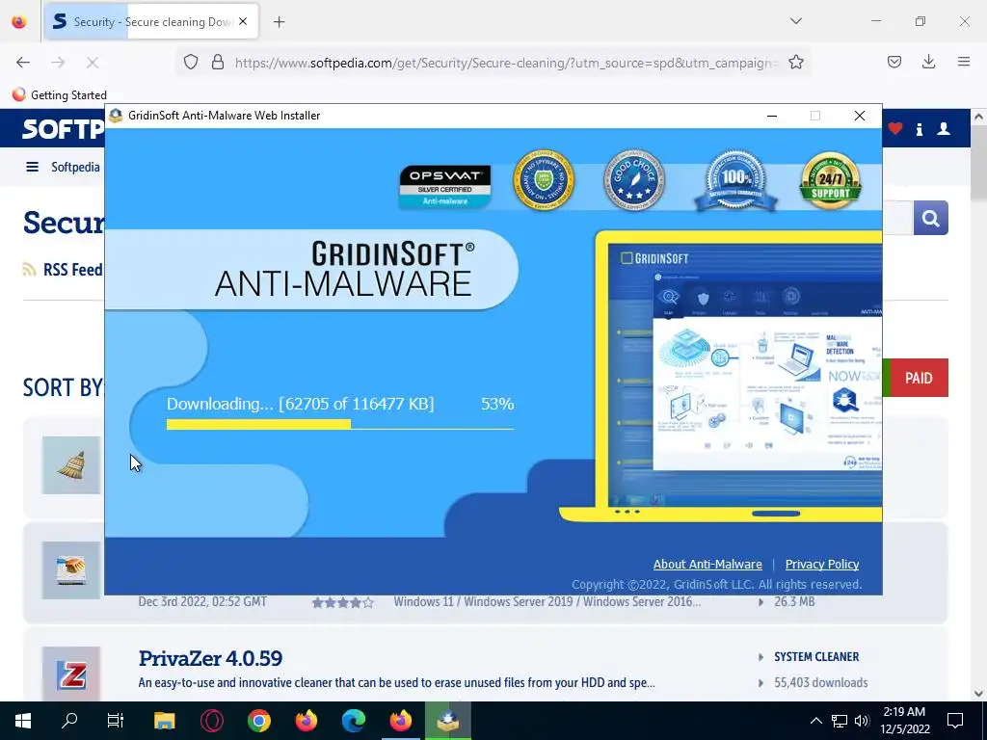The height and width of the screenshot is (740, 987).
Task: Click the PrivaZer app thumbnail
Action: point(71,674)
